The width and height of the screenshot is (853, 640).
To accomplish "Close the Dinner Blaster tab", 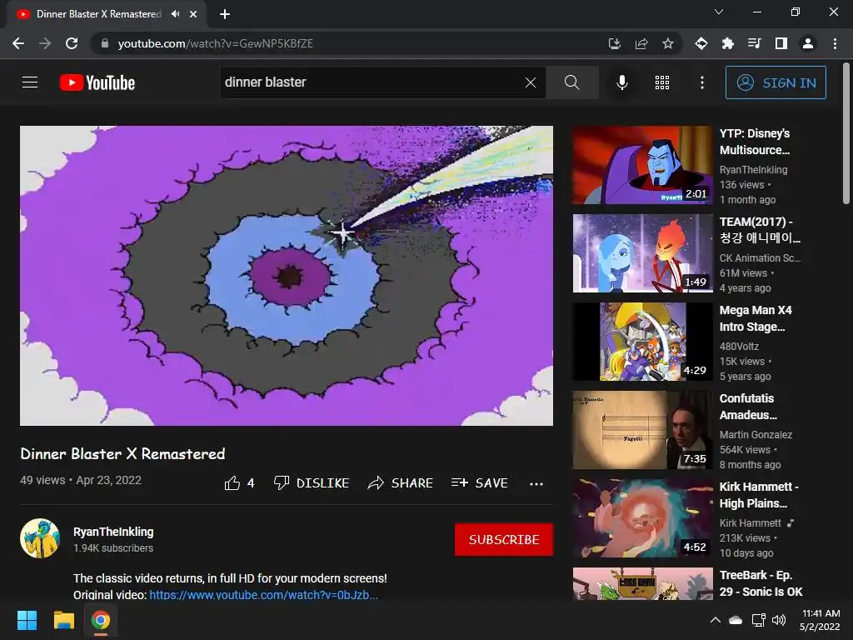I will [193, 14].
